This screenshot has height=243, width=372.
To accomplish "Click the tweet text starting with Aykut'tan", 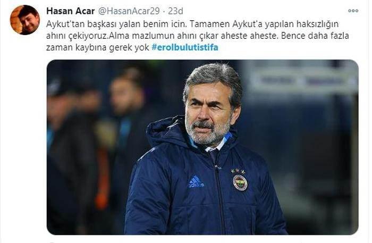I will 197,36.
